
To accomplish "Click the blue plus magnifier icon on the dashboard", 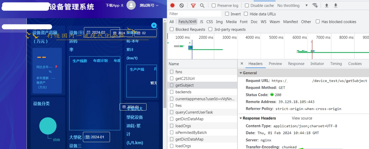I will [154, 26].
